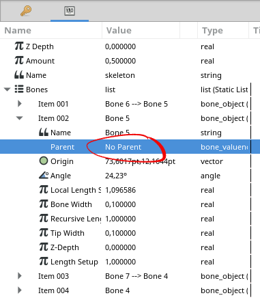Click the pi icon beside Bone Width

[x=44, y=204]
